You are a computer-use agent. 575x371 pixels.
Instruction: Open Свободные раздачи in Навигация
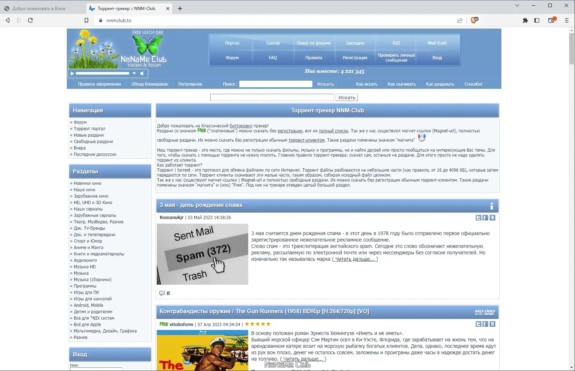[93, 142]
